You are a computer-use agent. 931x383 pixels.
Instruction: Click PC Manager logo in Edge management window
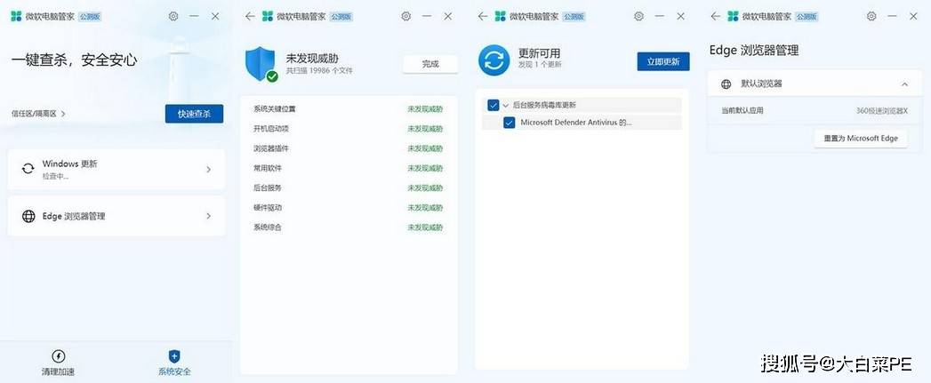point(734,17)
